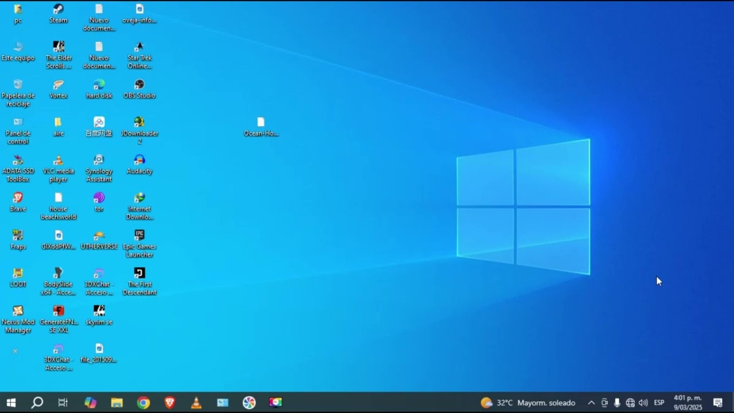Select the Este equipo desktop icon
Viewport: 734px width, 413px height.
coord(18,51)
